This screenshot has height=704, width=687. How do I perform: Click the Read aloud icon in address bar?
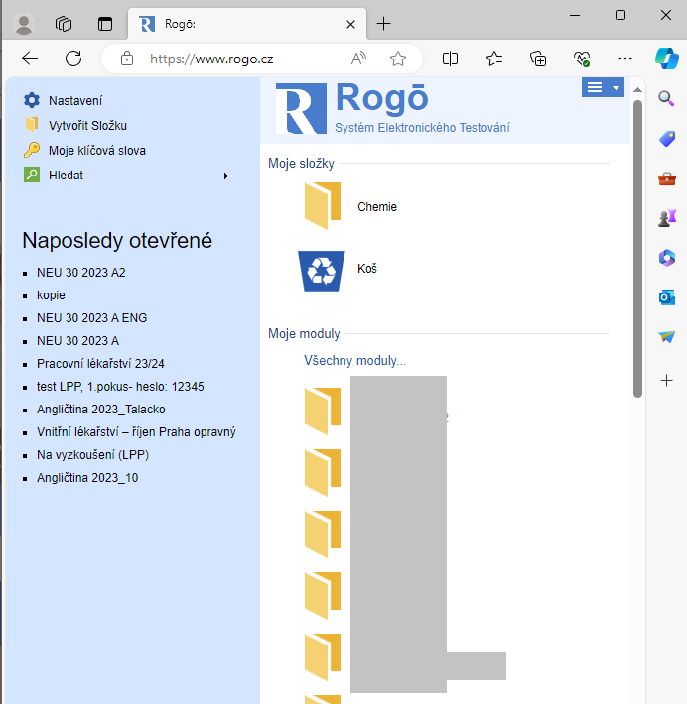tap(358, 59)
